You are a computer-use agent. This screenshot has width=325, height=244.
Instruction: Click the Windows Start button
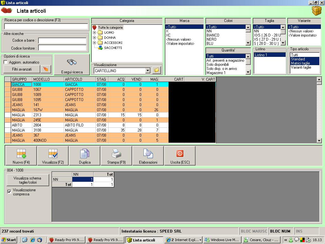(9, 240)
